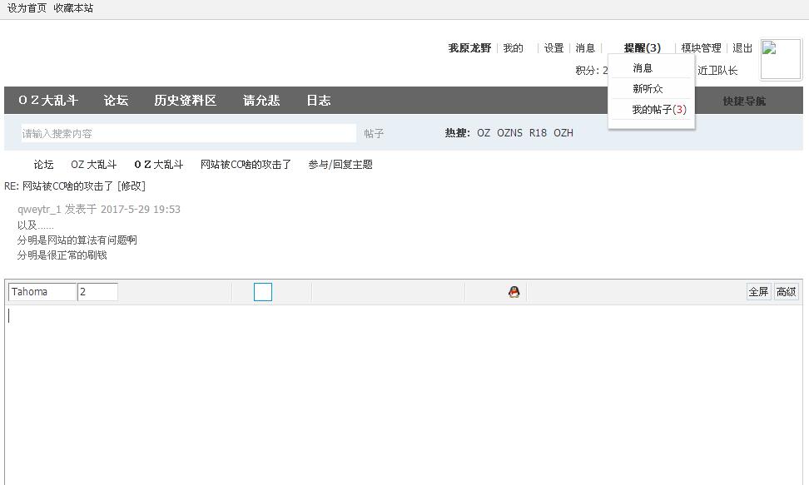Click the 参与/回复主题 breadcrumb text
Image resolution: width=809 pixels, height=485 pixels.
(x=340, y=165)
